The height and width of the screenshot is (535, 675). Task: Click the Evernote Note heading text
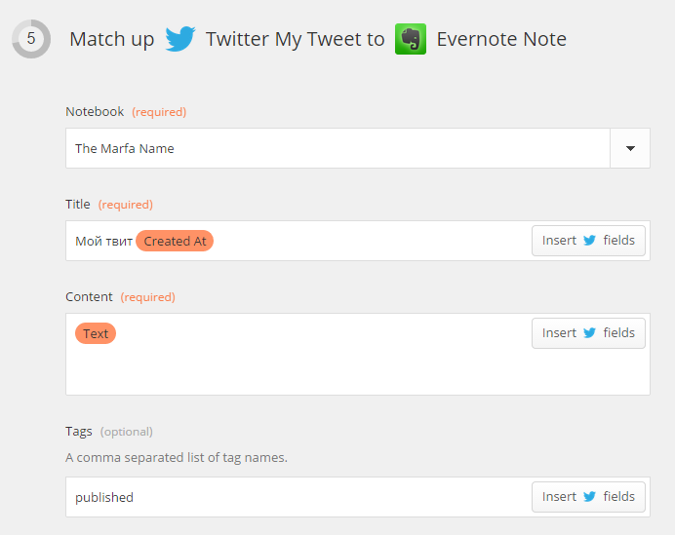(501, 39)
